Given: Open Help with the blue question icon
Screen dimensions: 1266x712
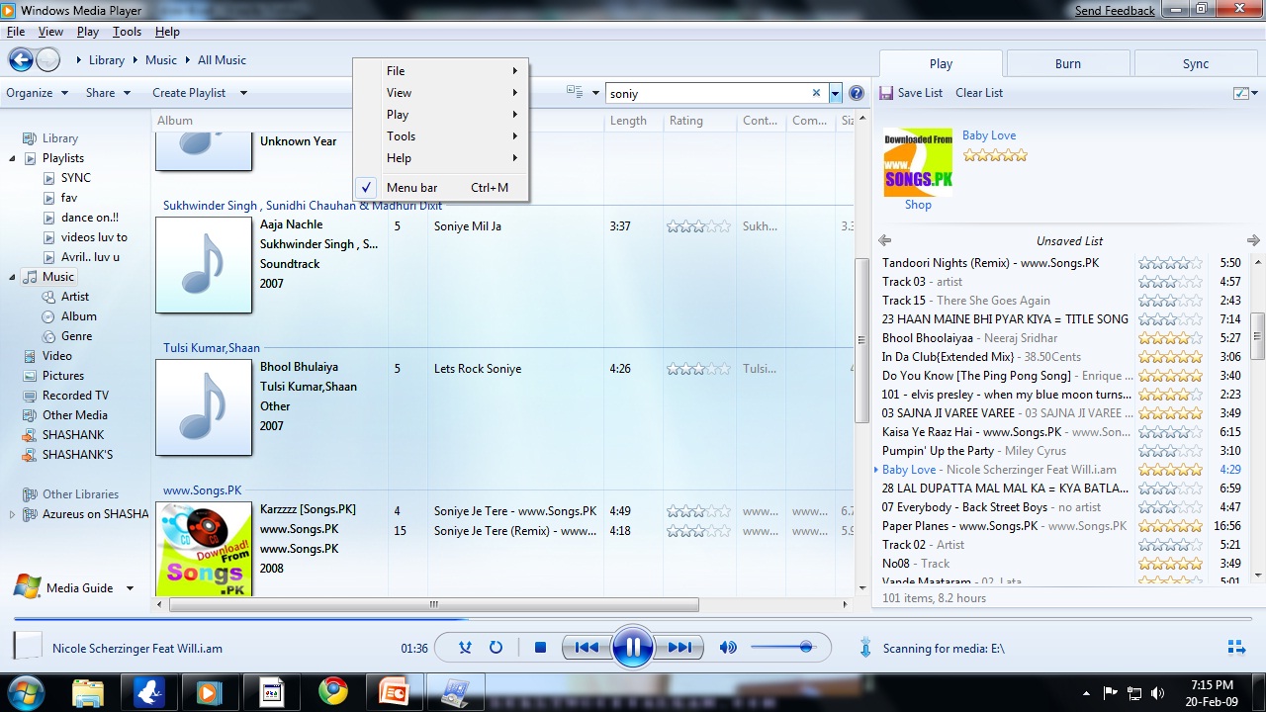Looking at the screenshot, I should click(857, 93).
